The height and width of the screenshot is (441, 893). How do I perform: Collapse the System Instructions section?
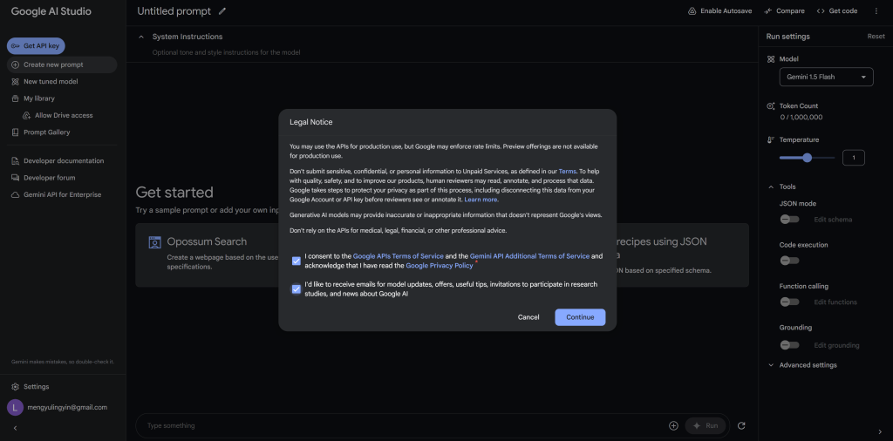pos(141,37)
